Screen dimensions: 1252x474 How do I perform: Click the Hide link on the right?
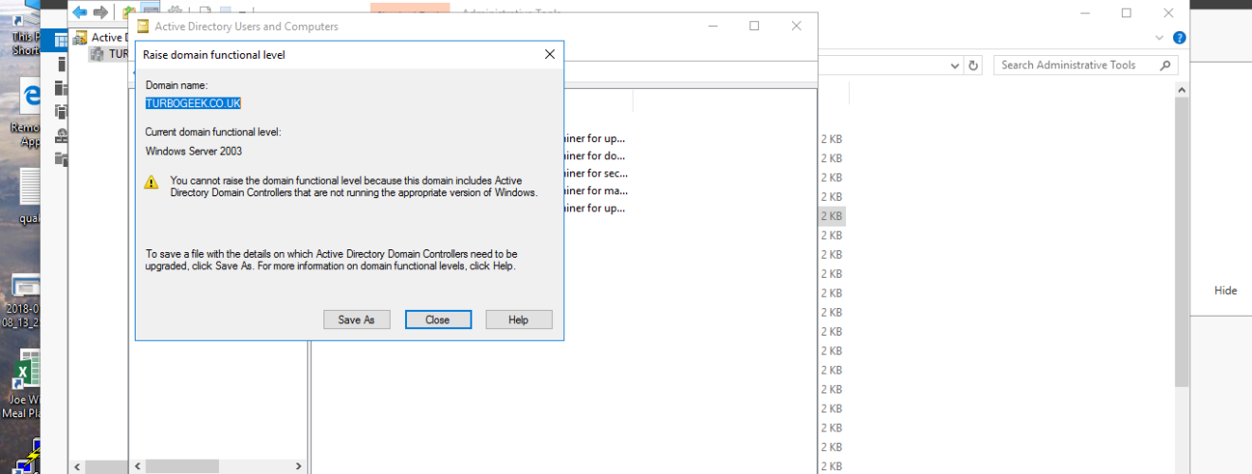pyautogui.click(x=1225, y=291)
